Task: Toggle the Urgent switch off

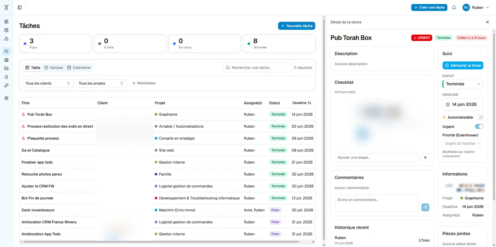Action: [x=479, y=127]
